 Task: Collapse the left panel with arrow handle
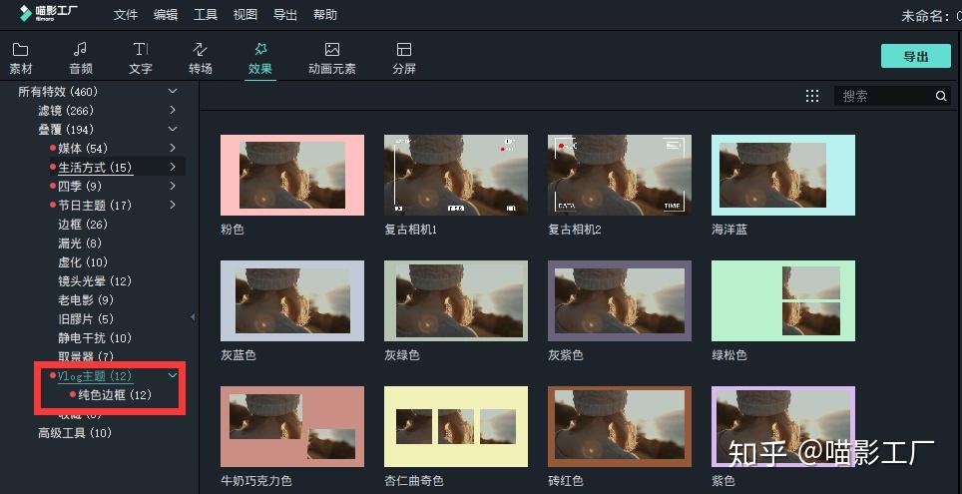(x=193, y=317)
